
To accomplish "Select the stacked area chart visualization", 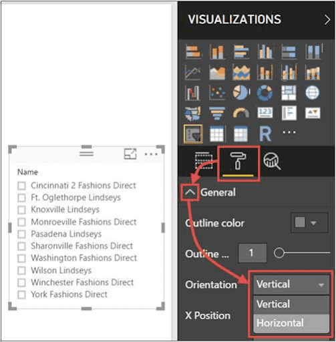I will click(x=241, y=72).
